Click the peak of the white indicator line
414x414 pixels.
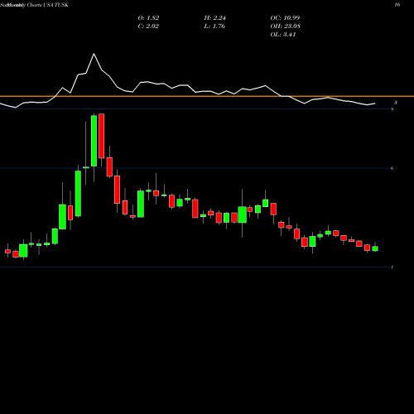[94, 54]
